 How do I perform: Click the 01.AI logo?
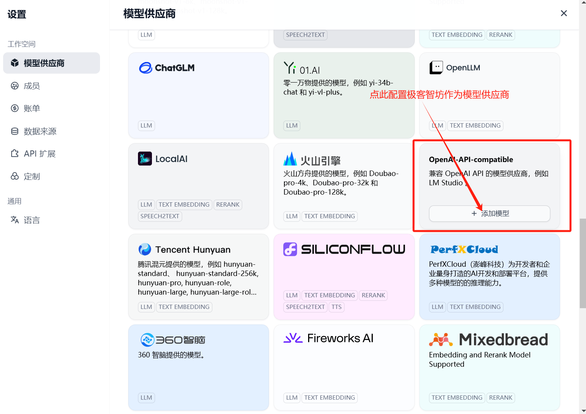302,68
